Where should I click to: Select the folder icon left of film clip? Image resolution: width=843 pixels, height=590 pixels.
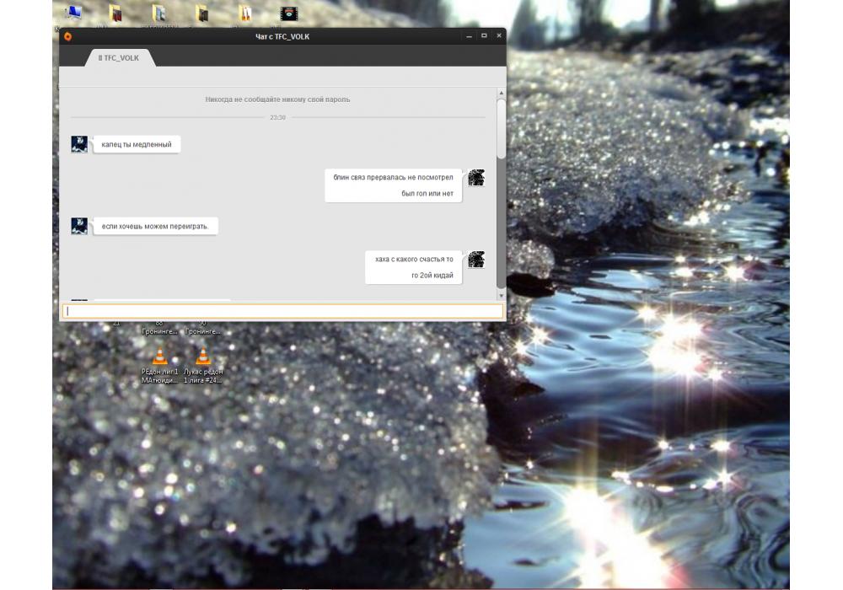pyautogui.click(x=244, y=13)
